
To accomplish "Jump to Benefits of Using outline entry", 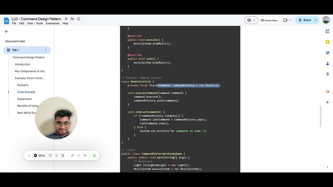I will (28, 106).
